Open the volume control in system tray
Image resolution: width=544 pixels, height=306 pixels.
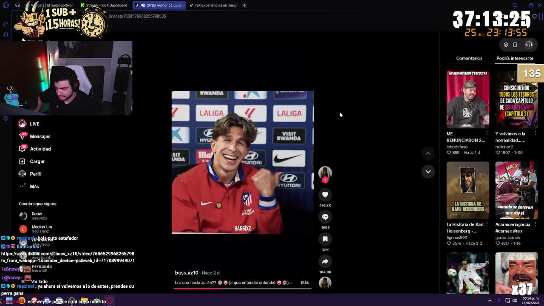click(x=515, y=301)
